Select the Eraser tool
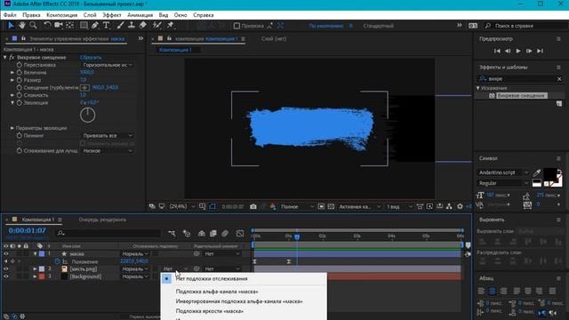The height and width of the screenshot is (320, 569). click(142, 26)
